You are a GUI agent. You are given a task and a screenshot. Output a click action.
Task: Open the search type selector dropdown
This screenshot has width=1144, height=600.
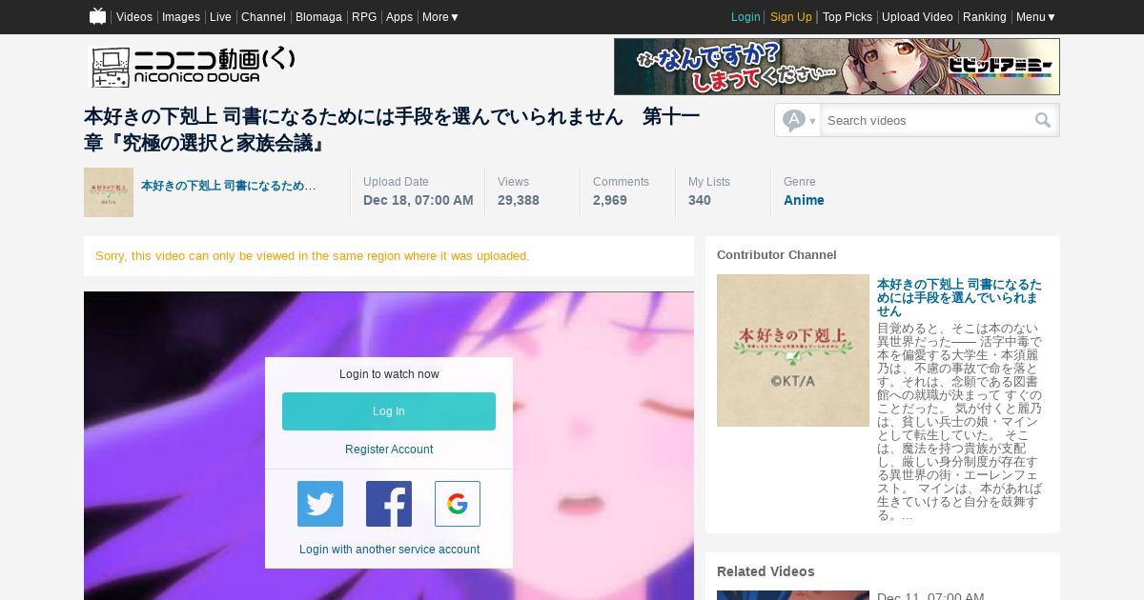click(x=798, y=120)
